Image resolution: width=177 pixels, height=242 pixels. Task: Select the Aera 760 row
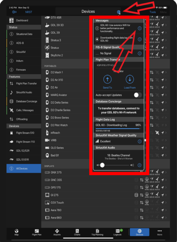(106, 210)
